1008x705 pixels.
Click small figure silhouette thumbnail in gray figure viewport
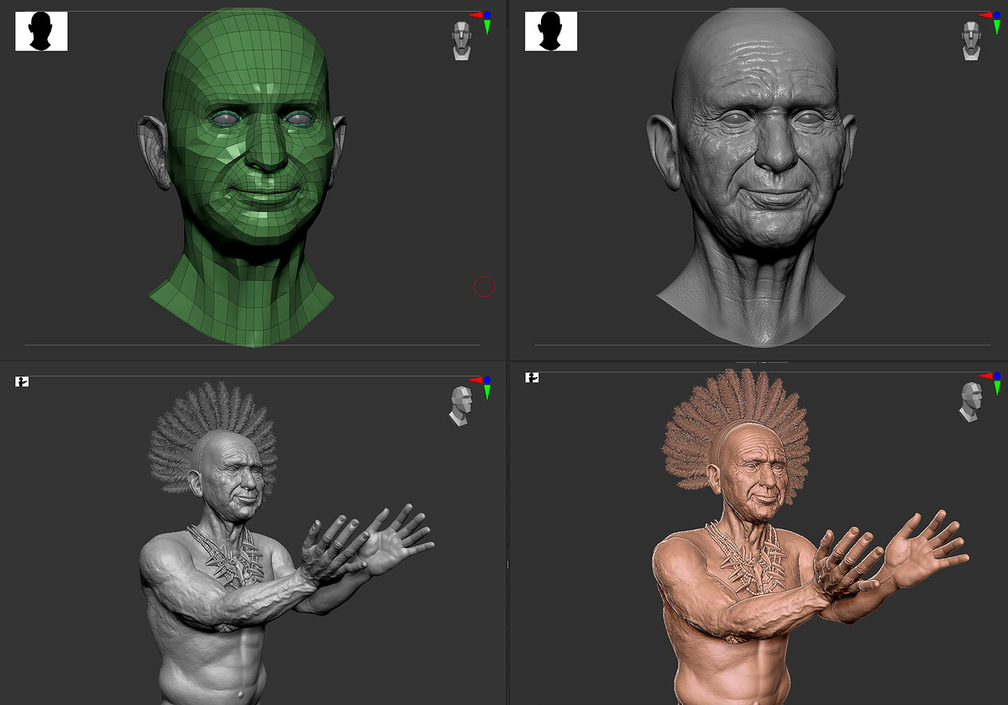22,381
